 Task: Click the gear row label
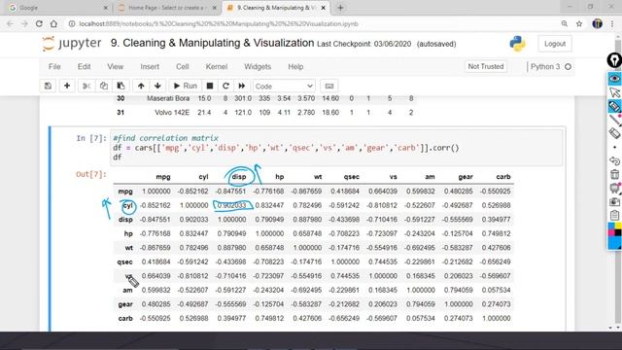(125, 304)
